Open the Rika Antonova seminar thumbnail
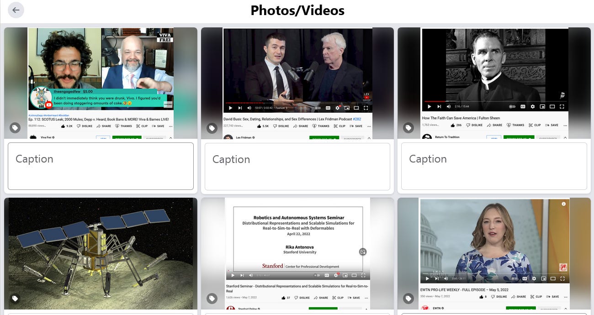The height and width of the screenshot is (315, 594). coord(297,253)
